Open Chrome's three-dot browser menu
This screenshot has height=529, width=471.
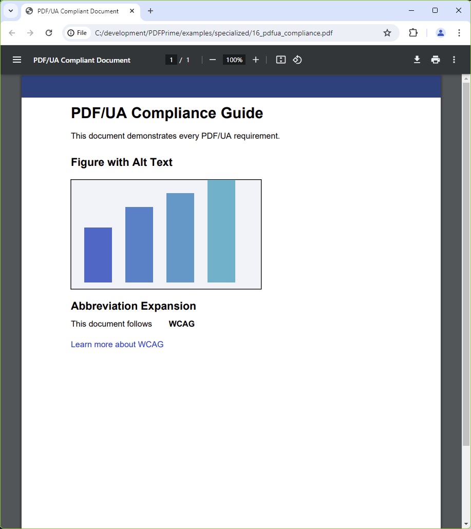(459, 32)
